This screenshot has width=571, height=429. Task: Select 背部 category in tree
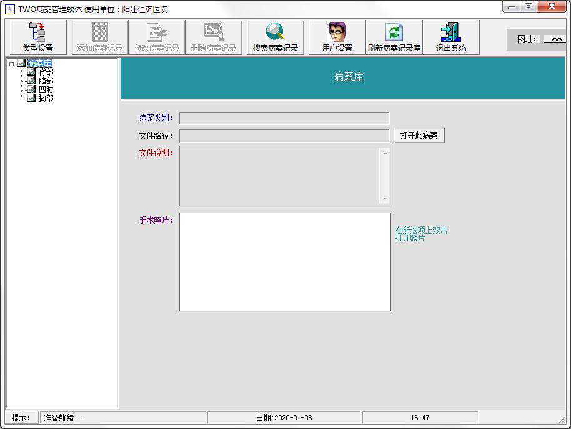point(46,72)
